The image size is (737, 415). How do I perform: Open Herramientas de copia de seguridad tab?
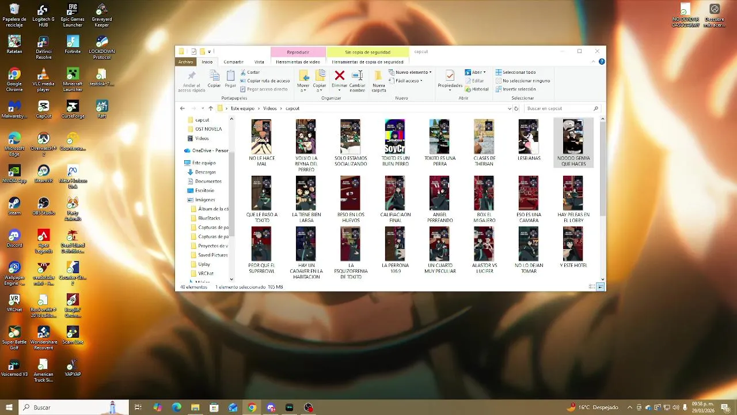point(367,62)
